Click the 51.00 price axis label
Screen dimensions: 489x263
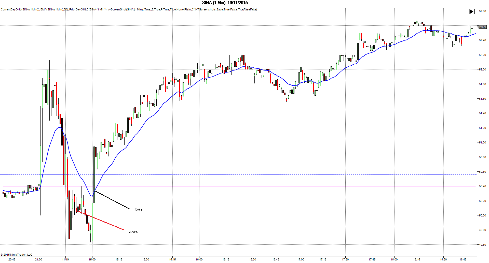[482, 142]
